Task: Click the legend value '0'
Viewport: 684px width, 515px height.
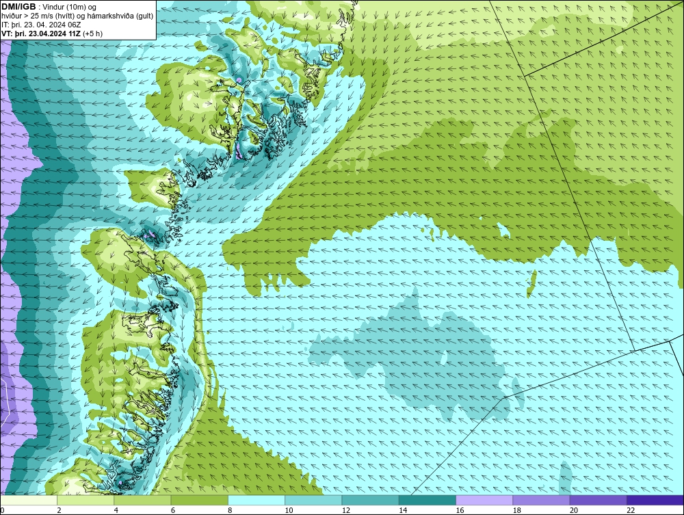Action: (x=2, y=510)
